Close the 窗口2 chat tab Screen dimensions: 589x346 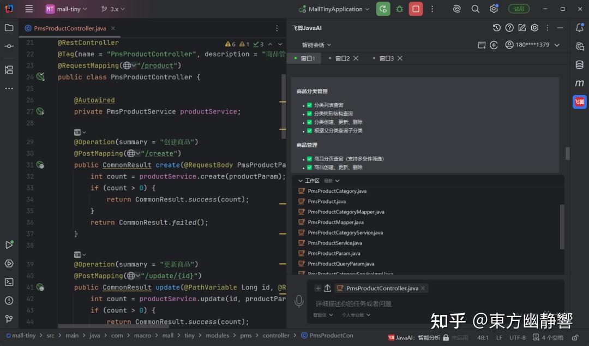pos(356,58)
